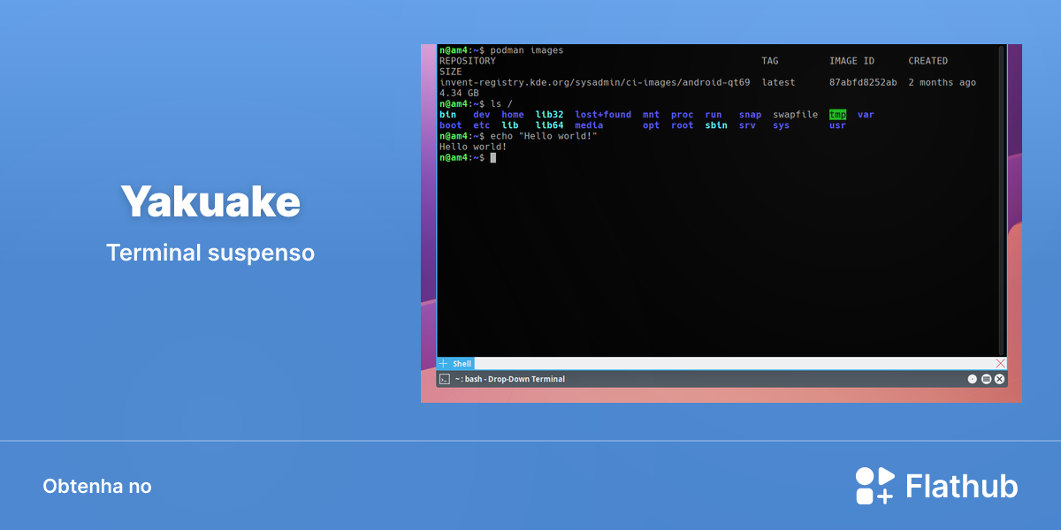
Task: Switch to the Shell tab
Action: pyautogui.click(x=462, y=364)
